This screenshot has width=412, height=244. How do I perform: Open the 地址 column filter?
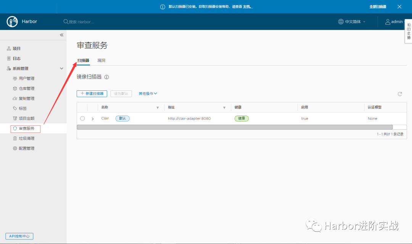224,108
